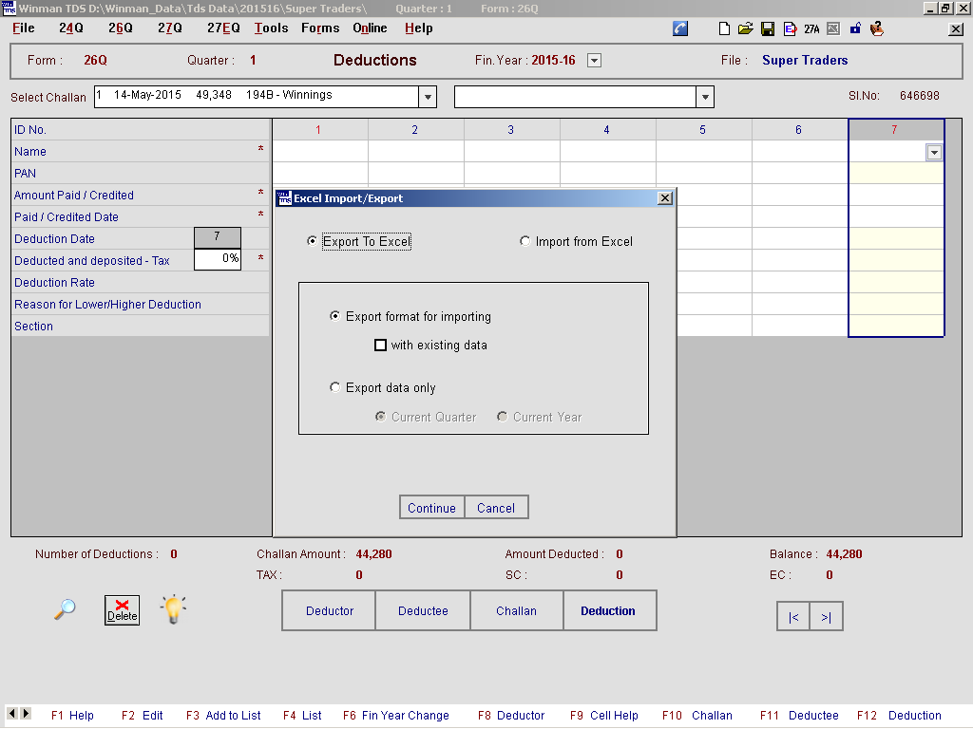The width and height of the screenshot is (973, 729).
Task: Cancel the Excel Import/Export dialog
Action: click(x=496, y=508)
